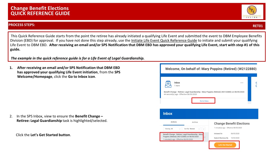Star the Benefit Change Legal Guardianship task
The image size is (271, 152).
pyautogui.click(x=205, y=137)
